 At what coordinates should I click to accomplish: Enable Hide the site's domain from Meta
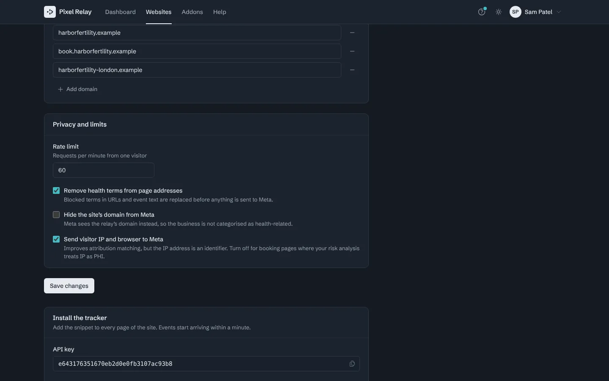tap(56, 215)
